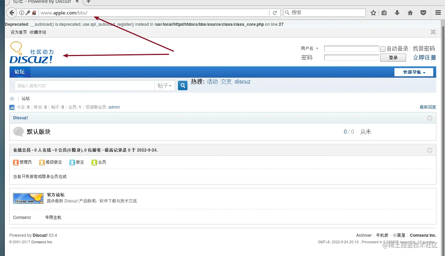Click the browser 搜索 search box
Image resolution: width=445 pixels, height=256 pixels.
(325, 13)
